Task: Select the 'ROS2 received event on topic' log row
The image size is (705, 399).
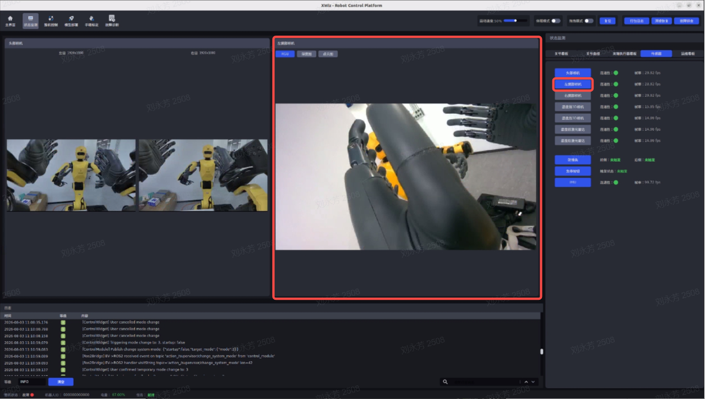Action: pyautogui.click(x=272, y=356)
